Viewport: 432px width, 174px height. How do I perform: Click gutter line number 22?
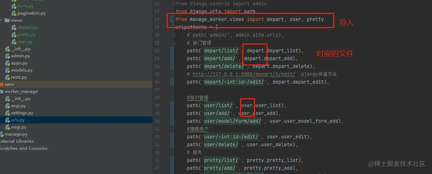pyautogui.click(x=157, y=51)
